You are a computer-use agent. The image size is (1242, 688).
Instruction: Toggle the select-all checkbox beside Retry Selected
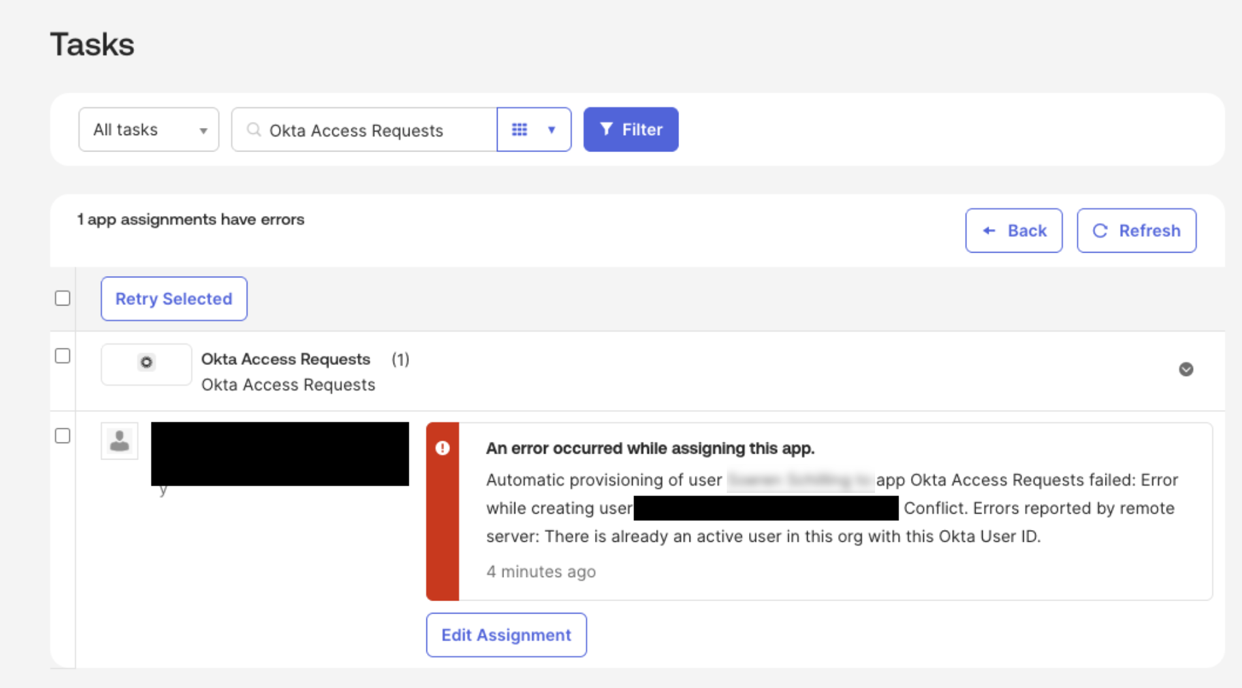[x=63, y=298]
